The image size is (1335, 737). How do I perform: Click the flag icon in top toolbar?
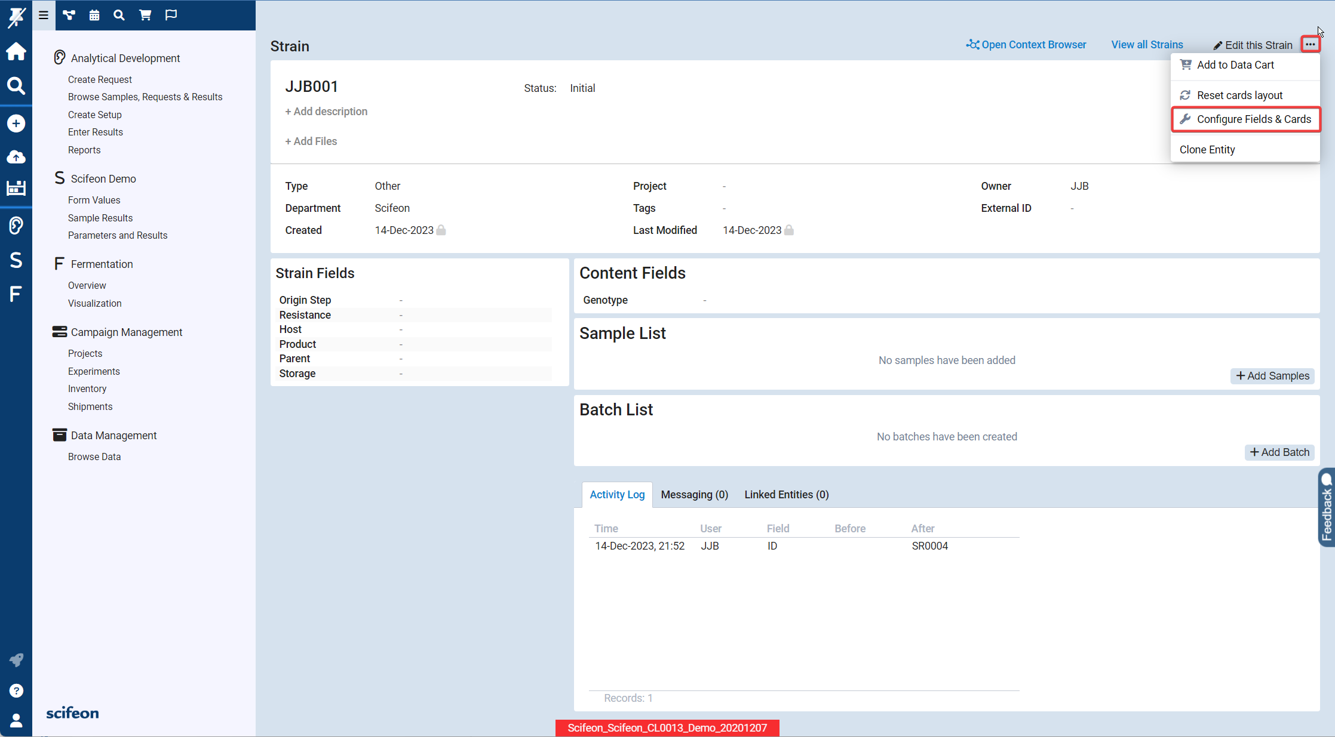tap(171, 15)
